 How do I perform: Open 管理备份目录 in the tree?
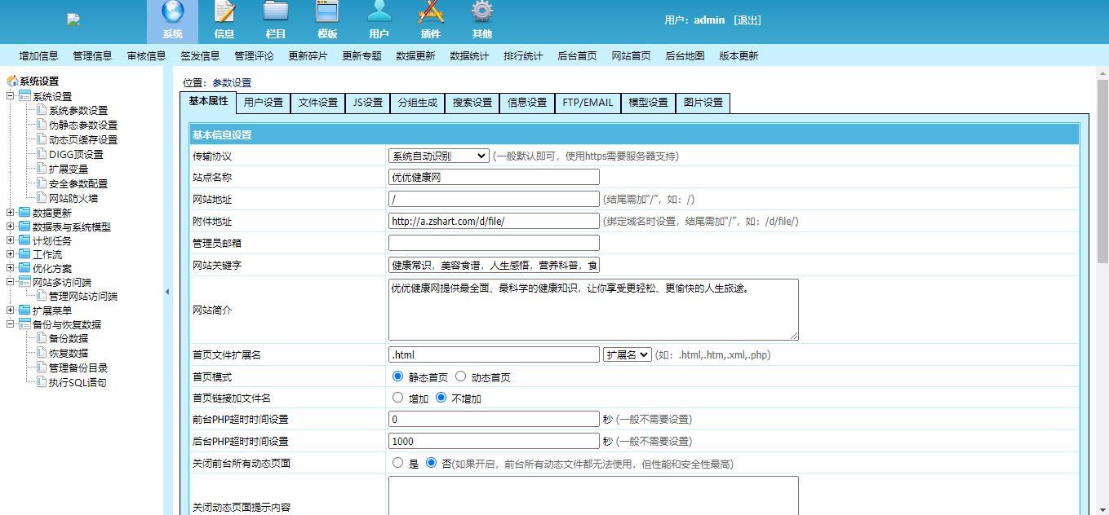pyautogui.click(x=78, y=368)
